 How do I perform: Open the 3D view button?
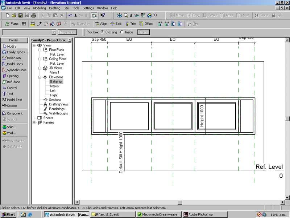click(152, 16)
